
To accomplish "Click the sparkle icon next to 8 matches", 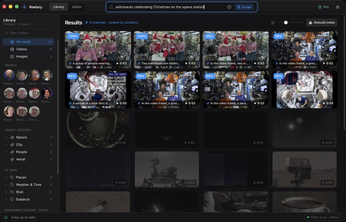I will click(x=86, y=22).
